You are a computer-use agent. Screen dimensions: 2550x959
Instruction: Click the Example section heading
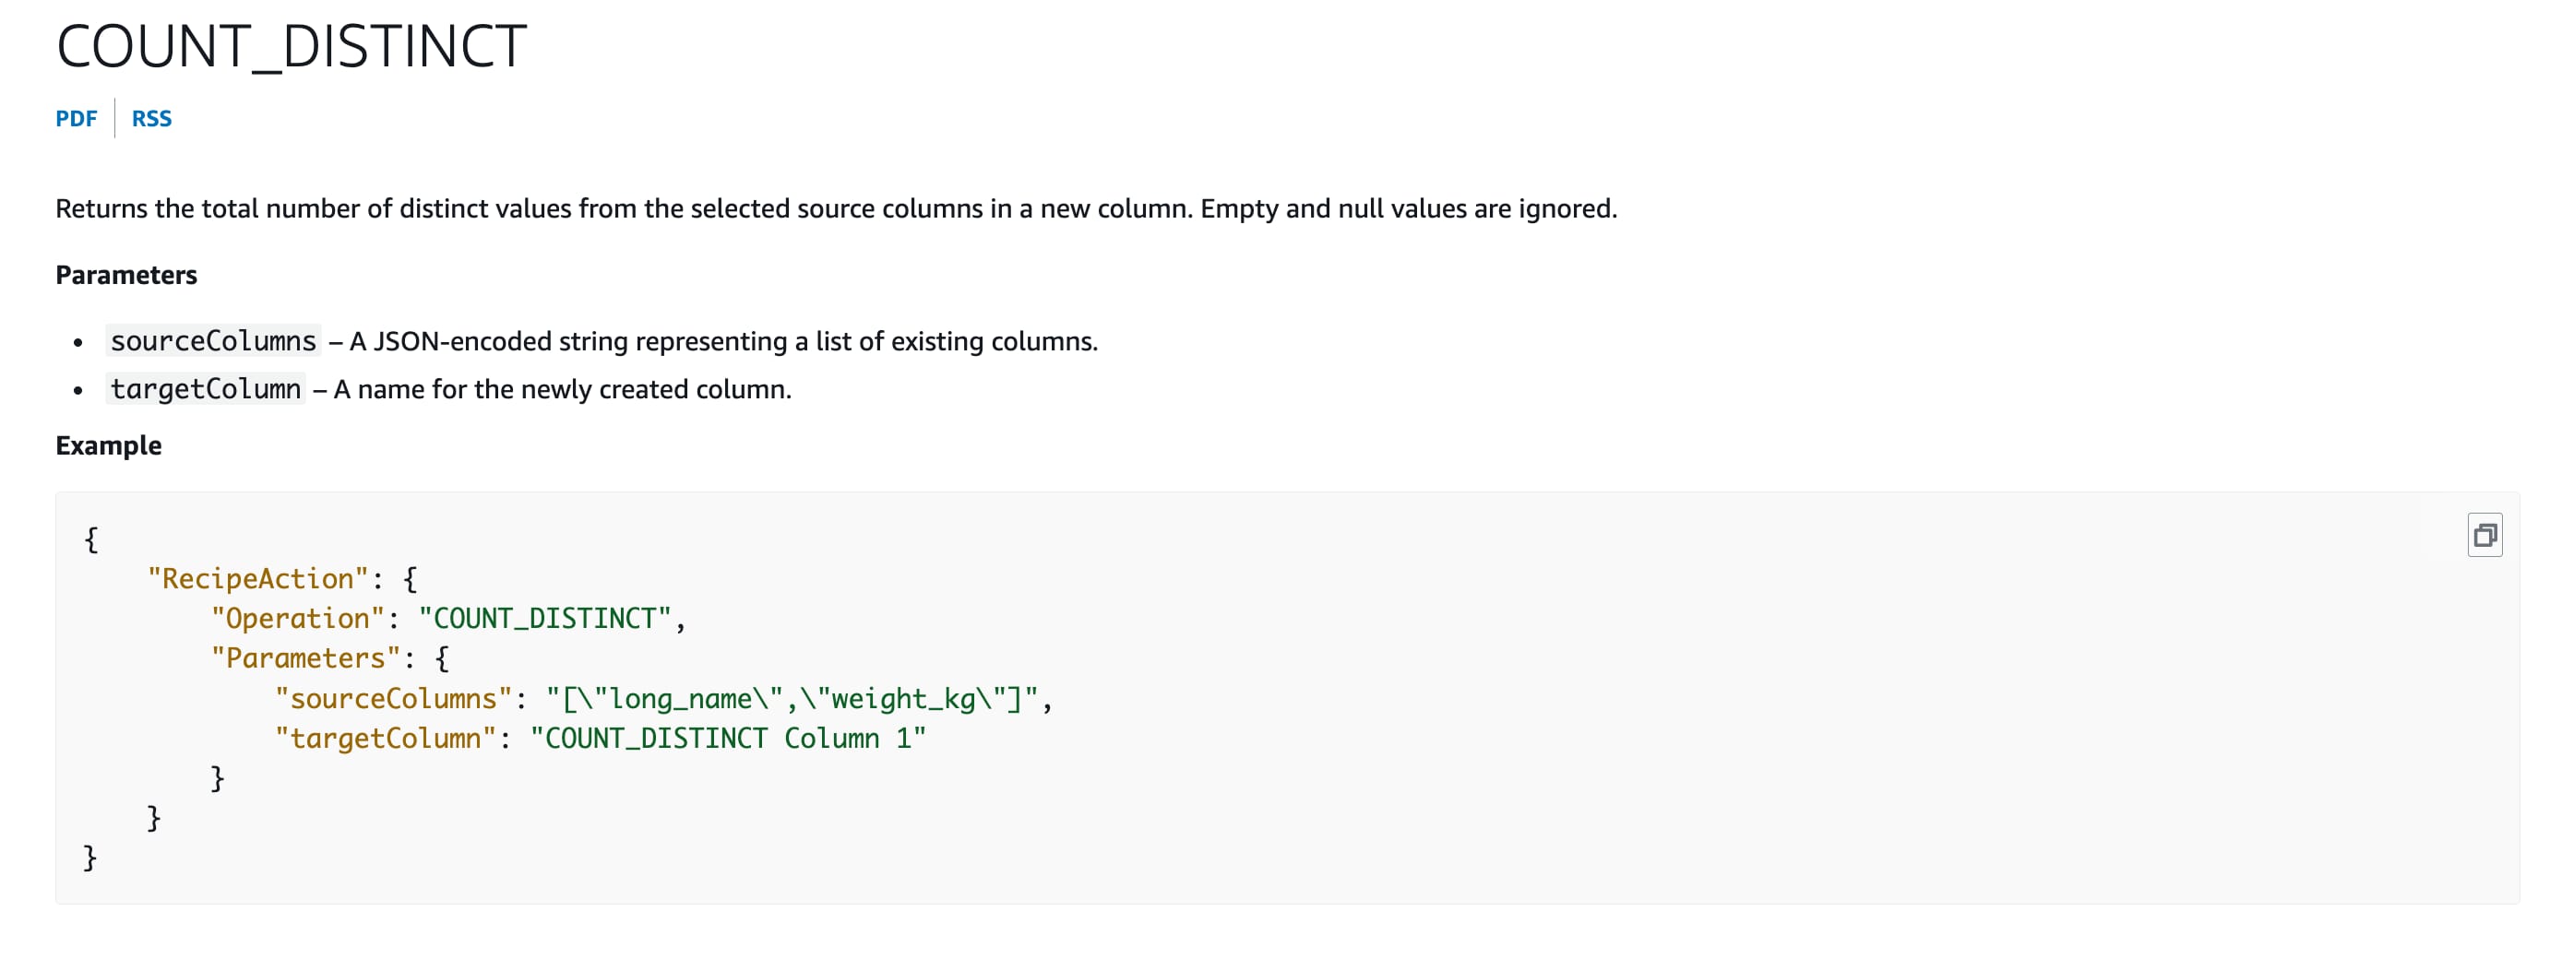pos(108,445)
